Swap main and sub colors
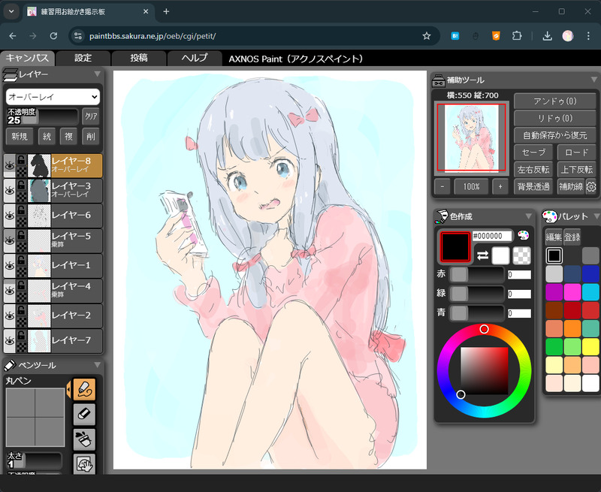Viewport: 601px width, 492px height. [482, 255]
